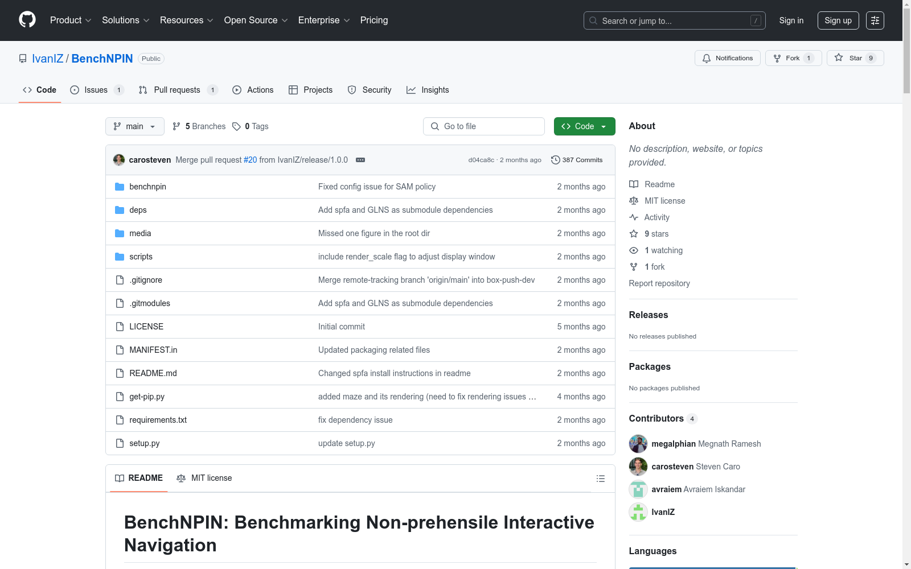The image size is (911, 569).
Task: Click the branches icon beside 5 Branches
Action: click(x=177, y=126)
